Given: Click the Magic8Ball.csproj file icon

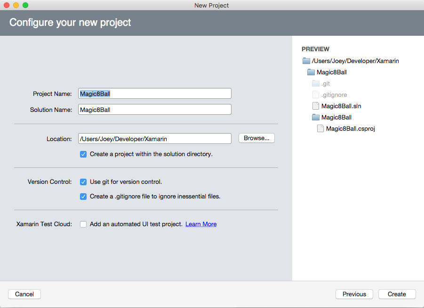Looking at the screenshot, I should (320, 128).
